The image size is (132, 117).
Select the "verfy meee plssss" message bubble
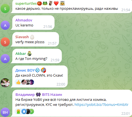(x=35, y=39)
